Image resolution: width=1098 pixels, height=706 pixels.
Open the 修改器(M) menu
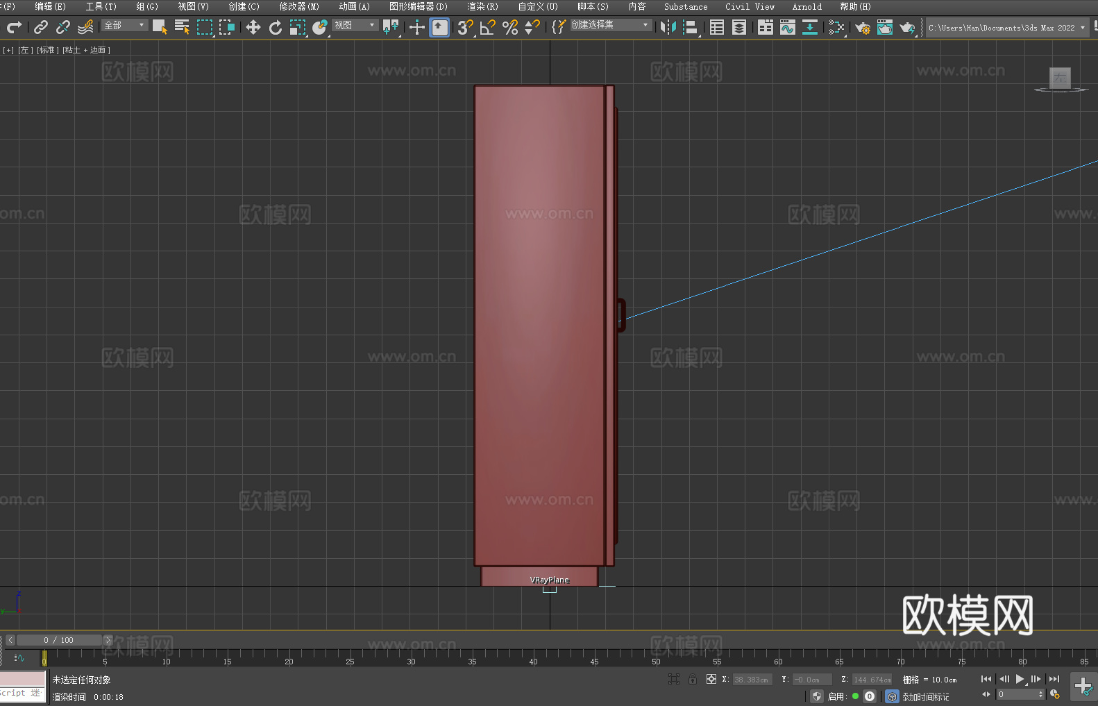point(299,6)
